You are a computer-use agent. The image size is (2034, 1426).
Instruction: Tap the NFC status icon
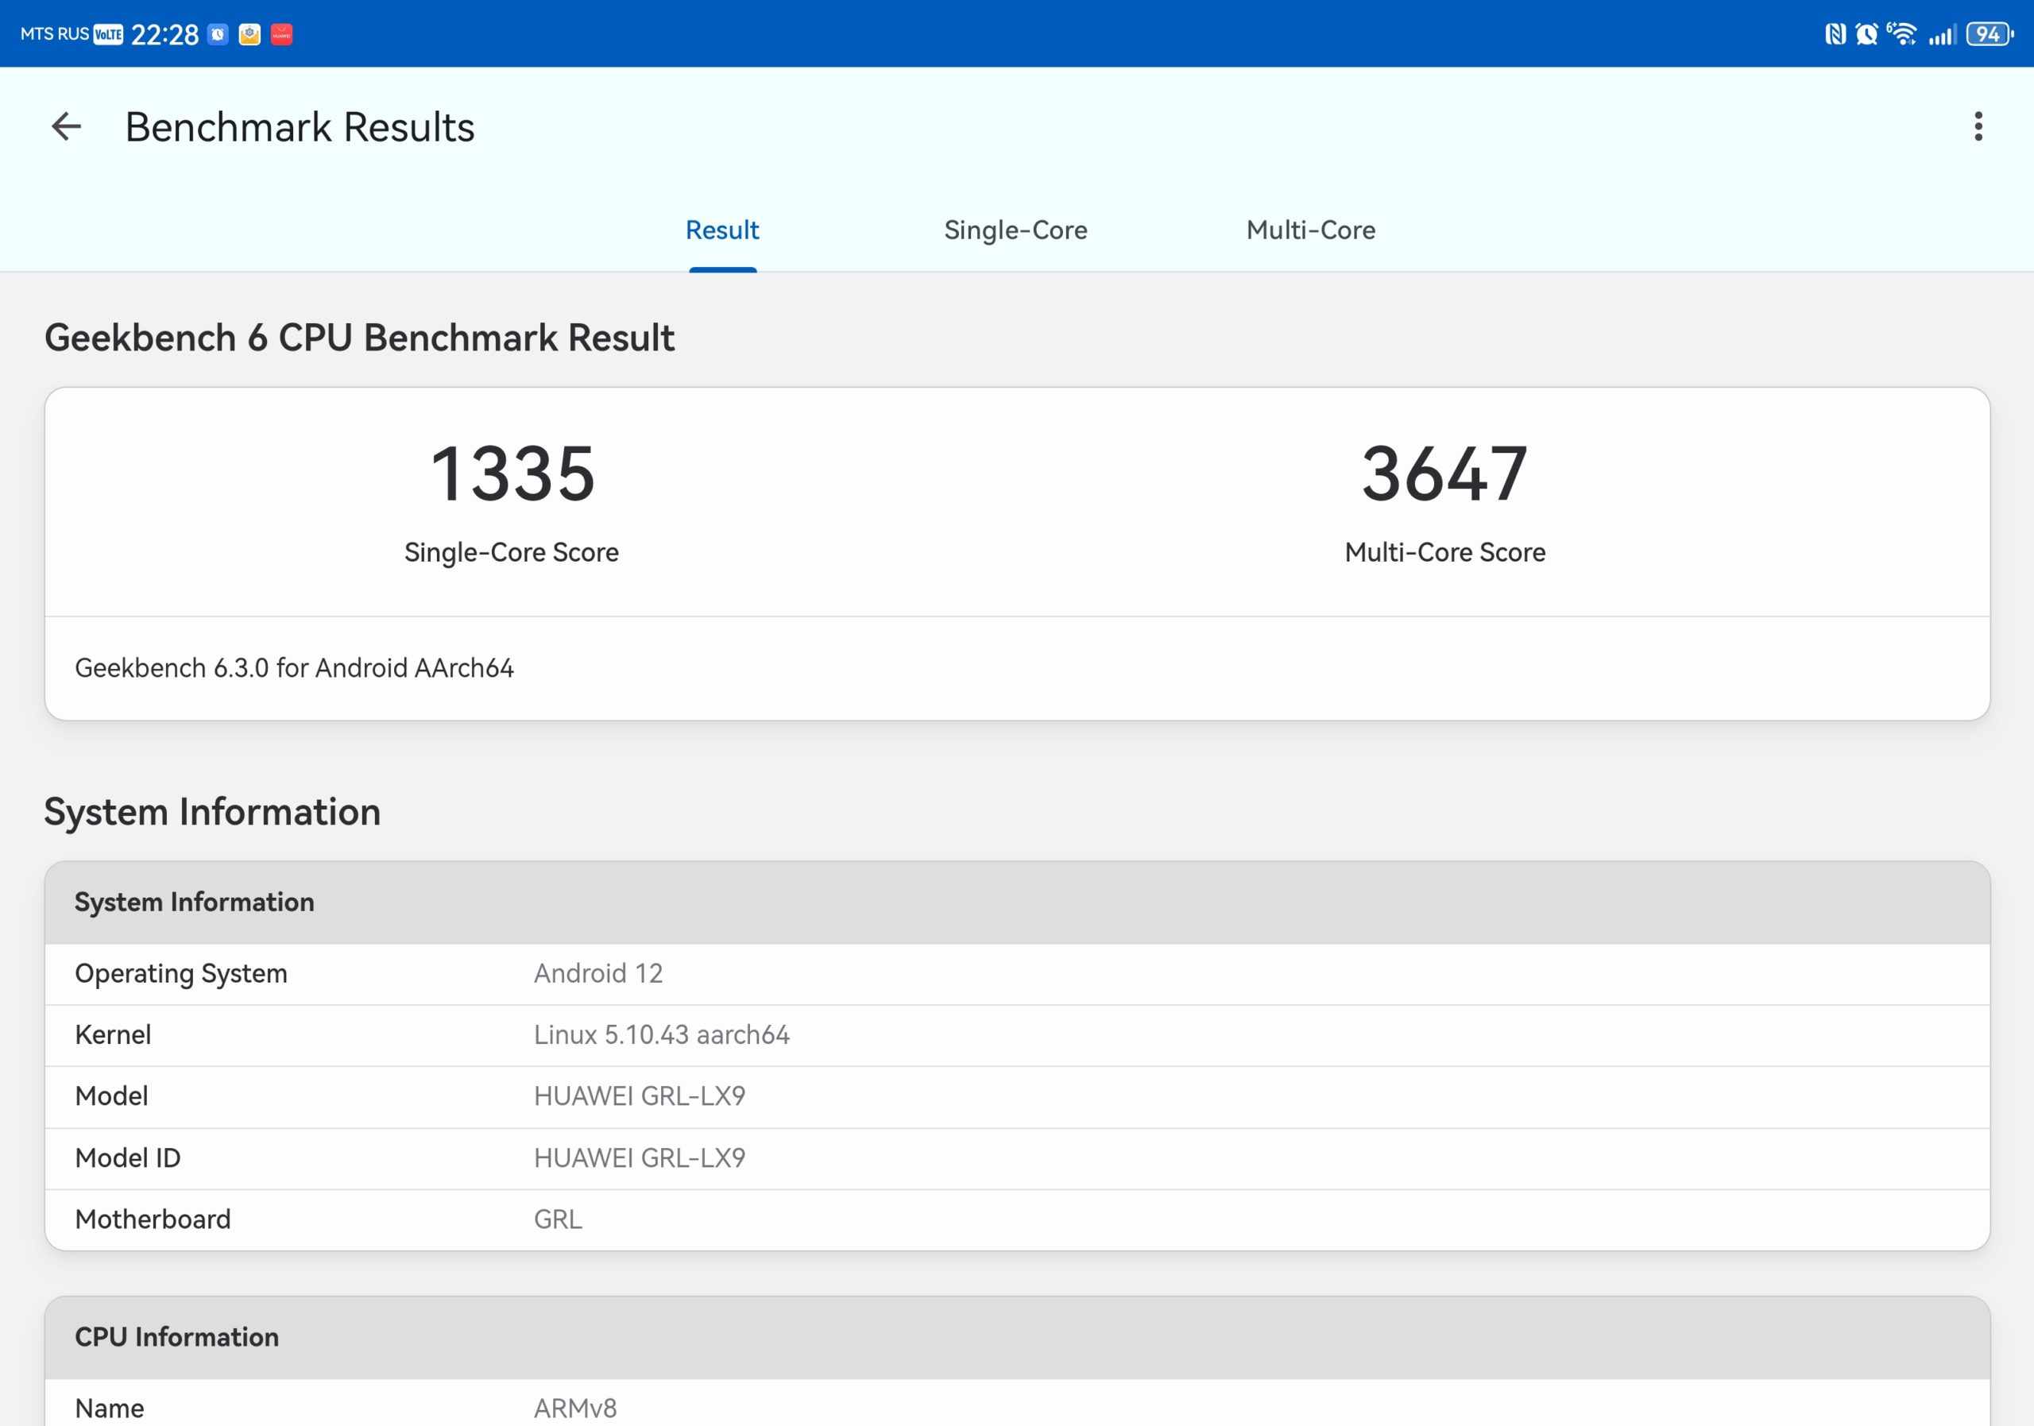click(1835, 34)
